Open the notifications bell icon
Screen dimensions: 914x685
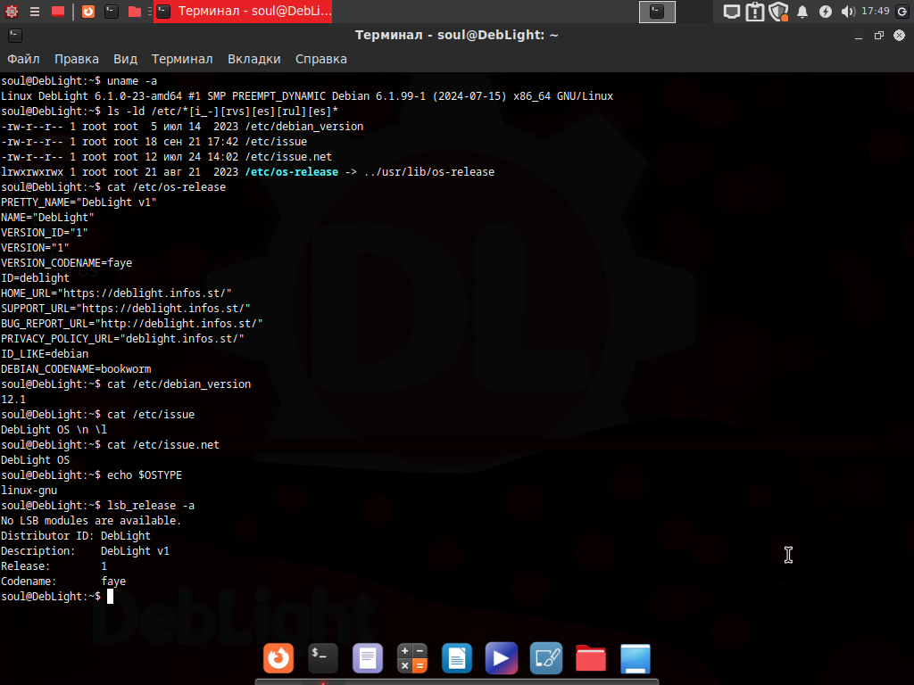[x=802, y=12]
